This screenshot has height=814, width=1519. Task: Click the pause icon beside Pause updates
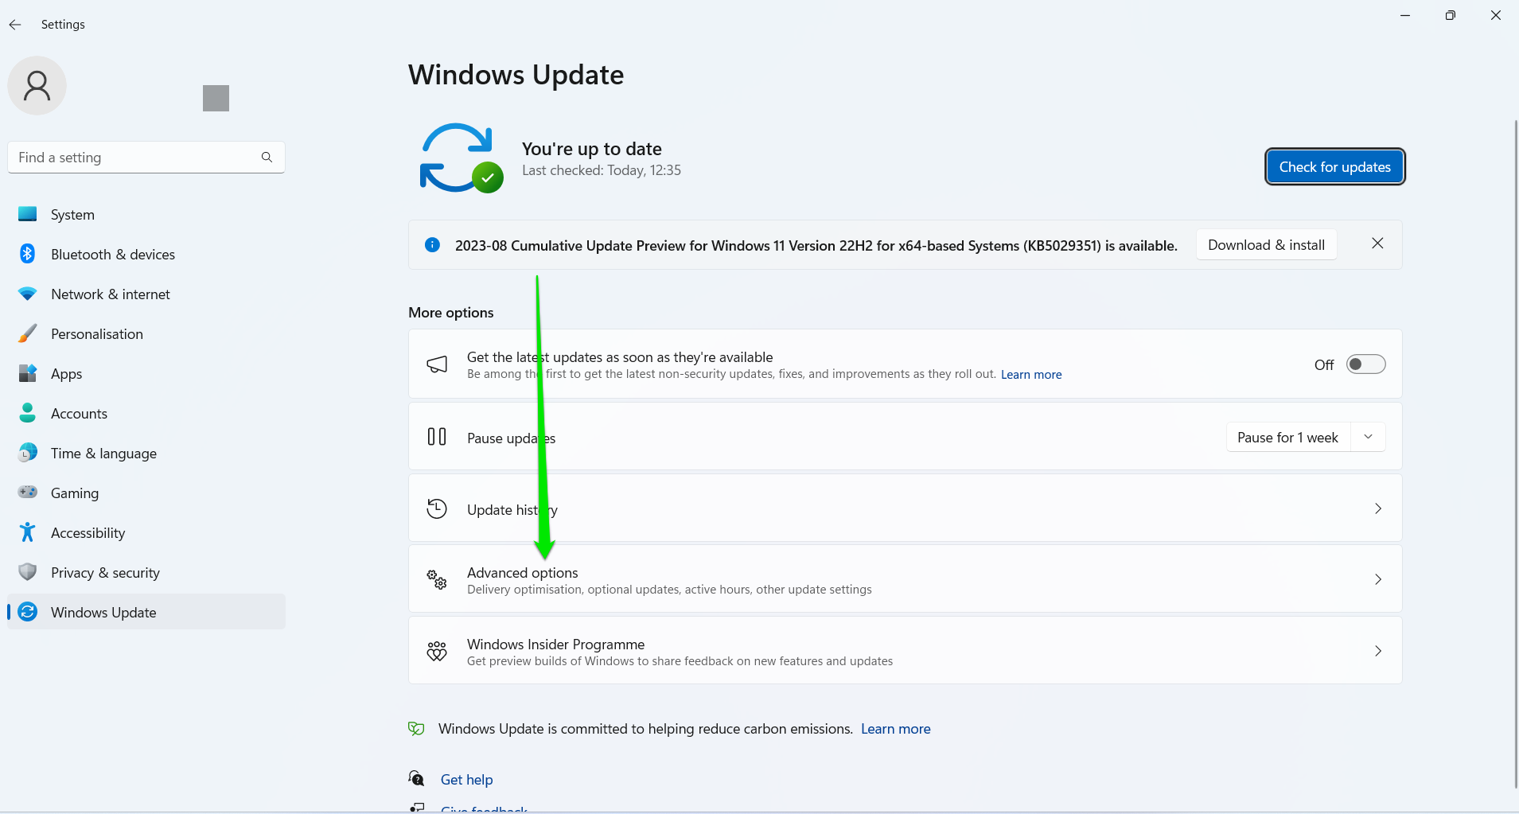(437, 437)
